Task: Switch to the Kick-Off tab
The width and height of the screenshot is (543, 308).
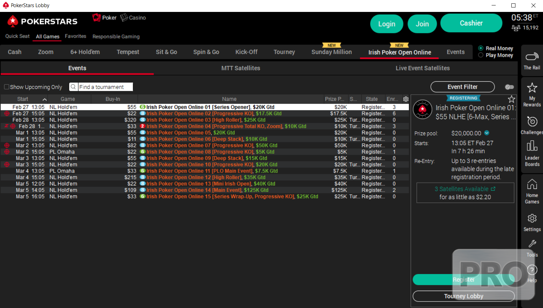Action: pos(246,52)
